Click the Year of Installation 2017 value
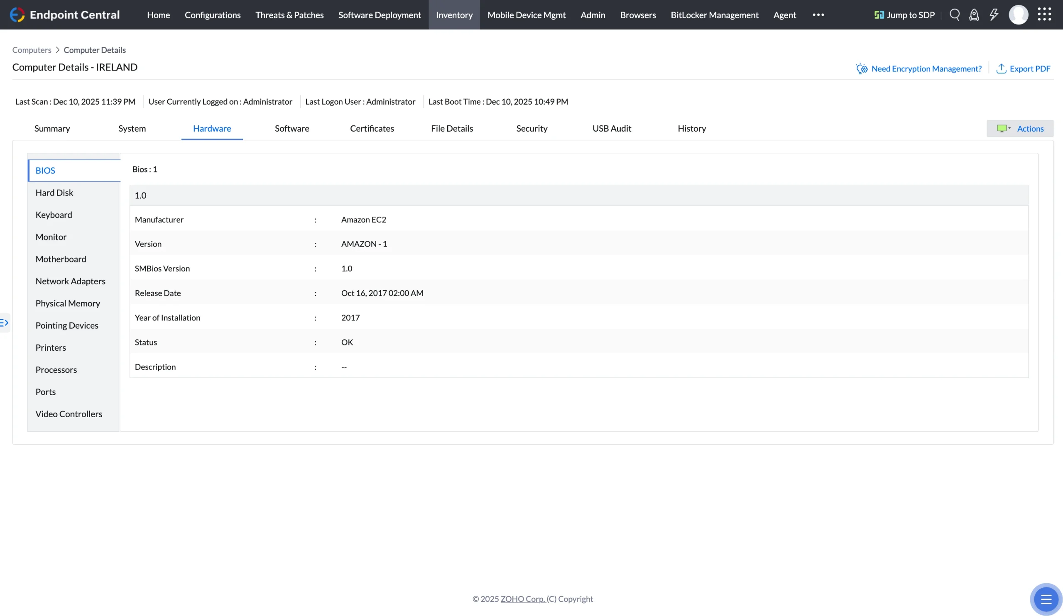Image resolution: width=1063 pixels, height=616 pixels. pos(350,318)
